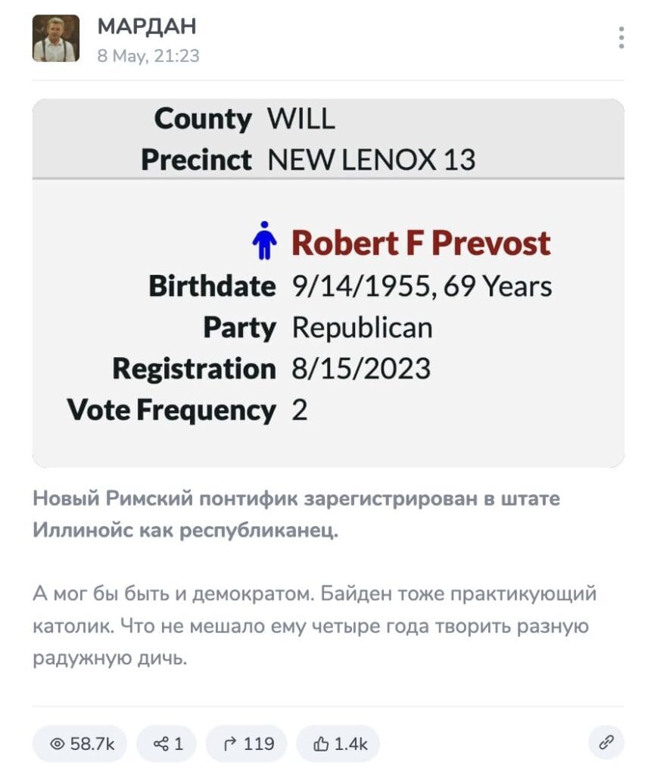Click the Precinct NEW LENOX 13 line

(x=309, y=160)
